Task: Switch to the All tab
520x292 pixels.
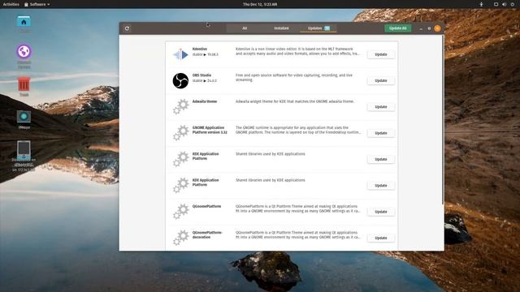Action: point(245,28)
